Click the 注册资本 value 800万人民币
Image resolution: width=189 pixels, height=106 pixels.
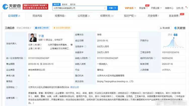tap(103, 46)
